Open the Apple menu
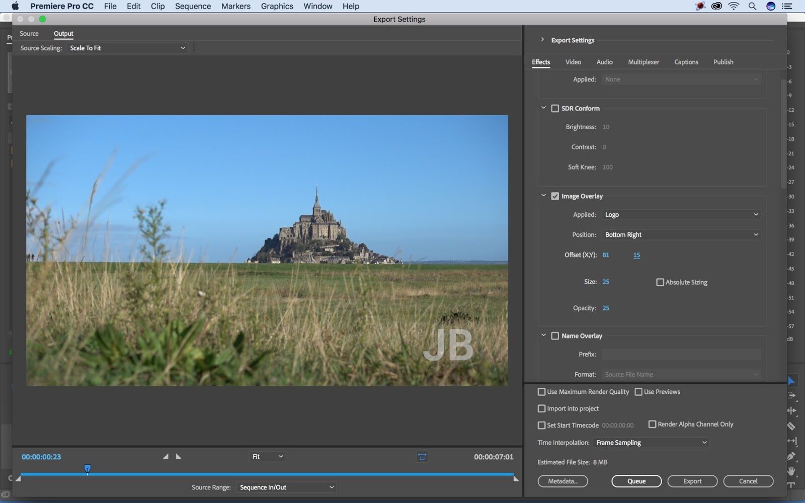This screenshot has height=503, width=805. (15, 6)
